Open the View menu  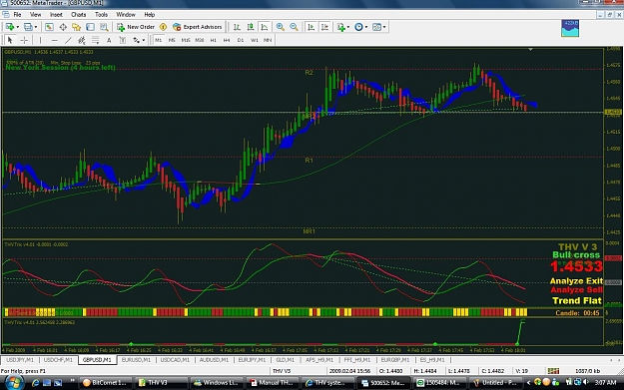click(35, 15)
